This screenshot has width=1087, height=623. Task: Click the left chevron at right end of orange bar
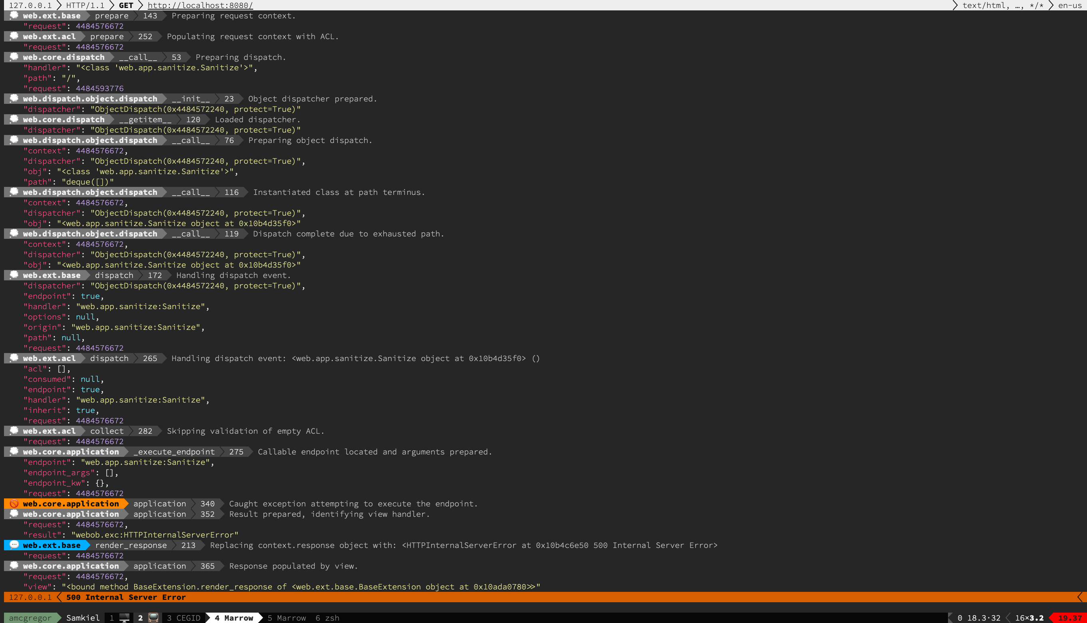coord(1080,597)
